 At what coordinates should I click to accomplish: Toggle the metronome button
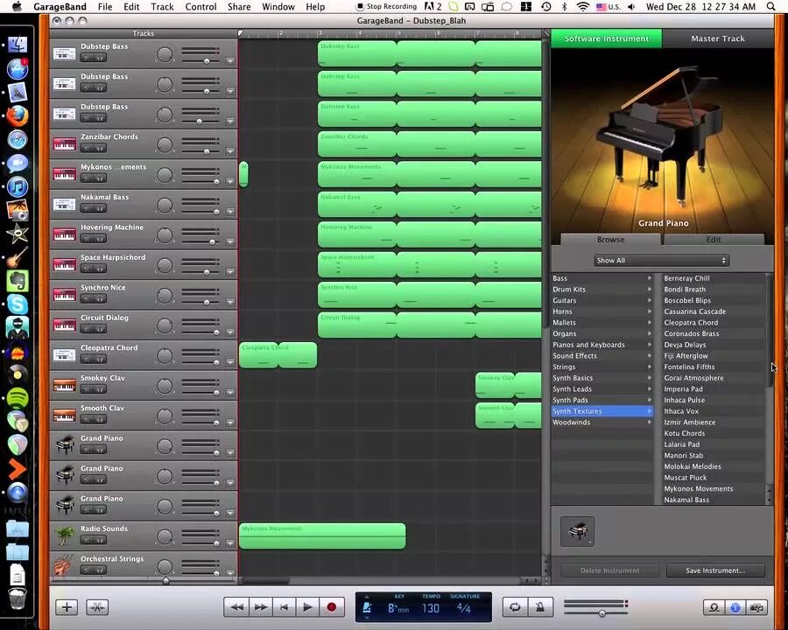(x=540, y=607)
